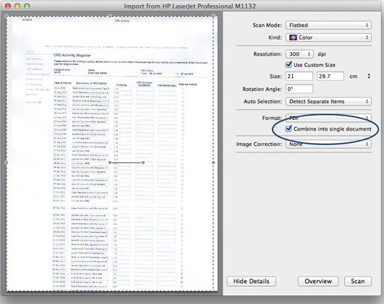The width and height of the screenshot is (384, 304).
Task: Change the size unit stepper next to cm
Action: tap(369, 77)
